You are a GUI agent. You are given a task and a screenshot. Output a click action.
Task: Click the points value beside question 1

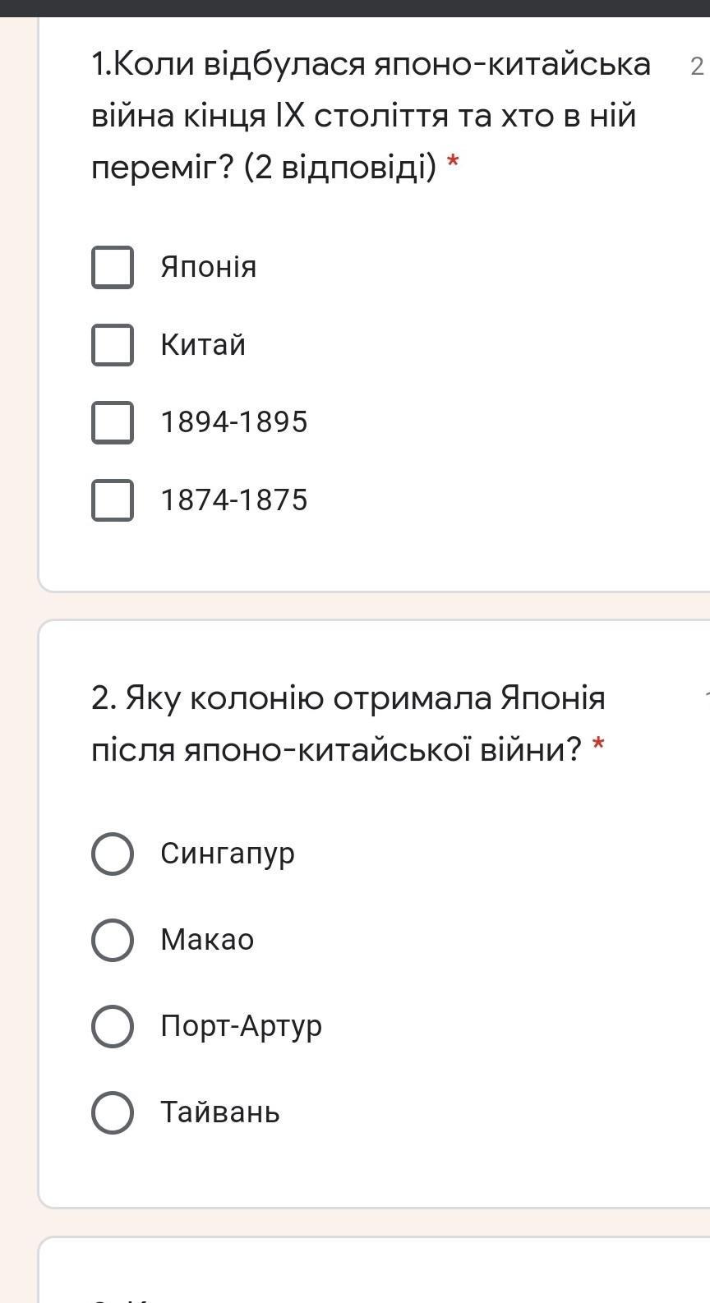(697, 67)
